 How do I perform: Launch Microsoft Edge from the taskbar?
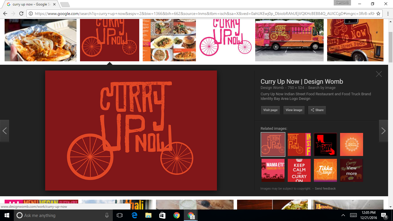[134, 215]
